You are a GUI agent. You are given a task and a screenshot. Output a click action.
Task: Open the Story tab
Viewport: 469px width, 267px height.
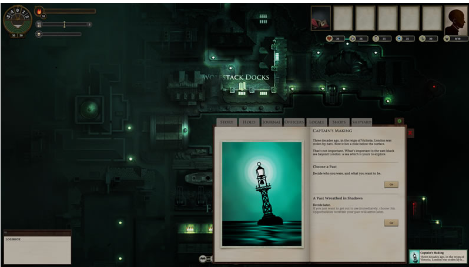coord(227,122)
